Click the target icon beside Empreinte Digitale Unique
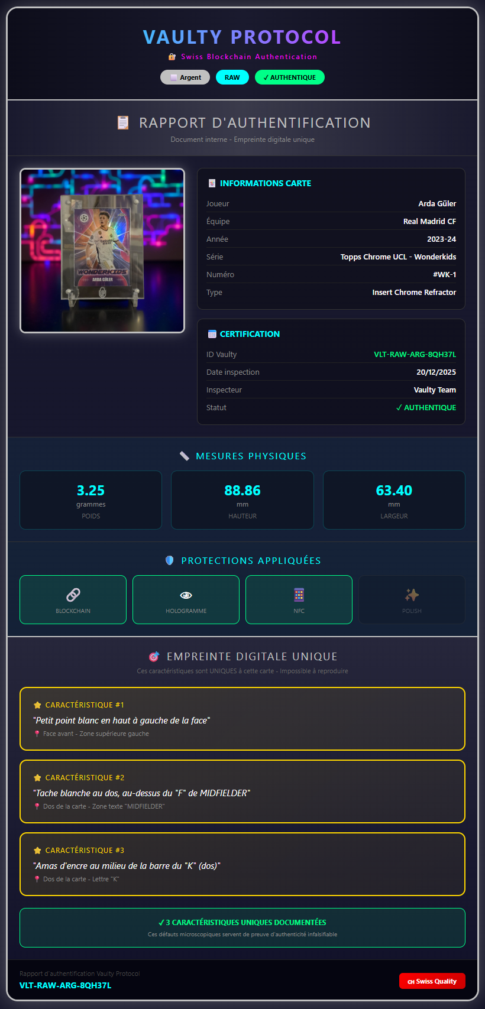Screen dimensions: 485x1009 154,657
